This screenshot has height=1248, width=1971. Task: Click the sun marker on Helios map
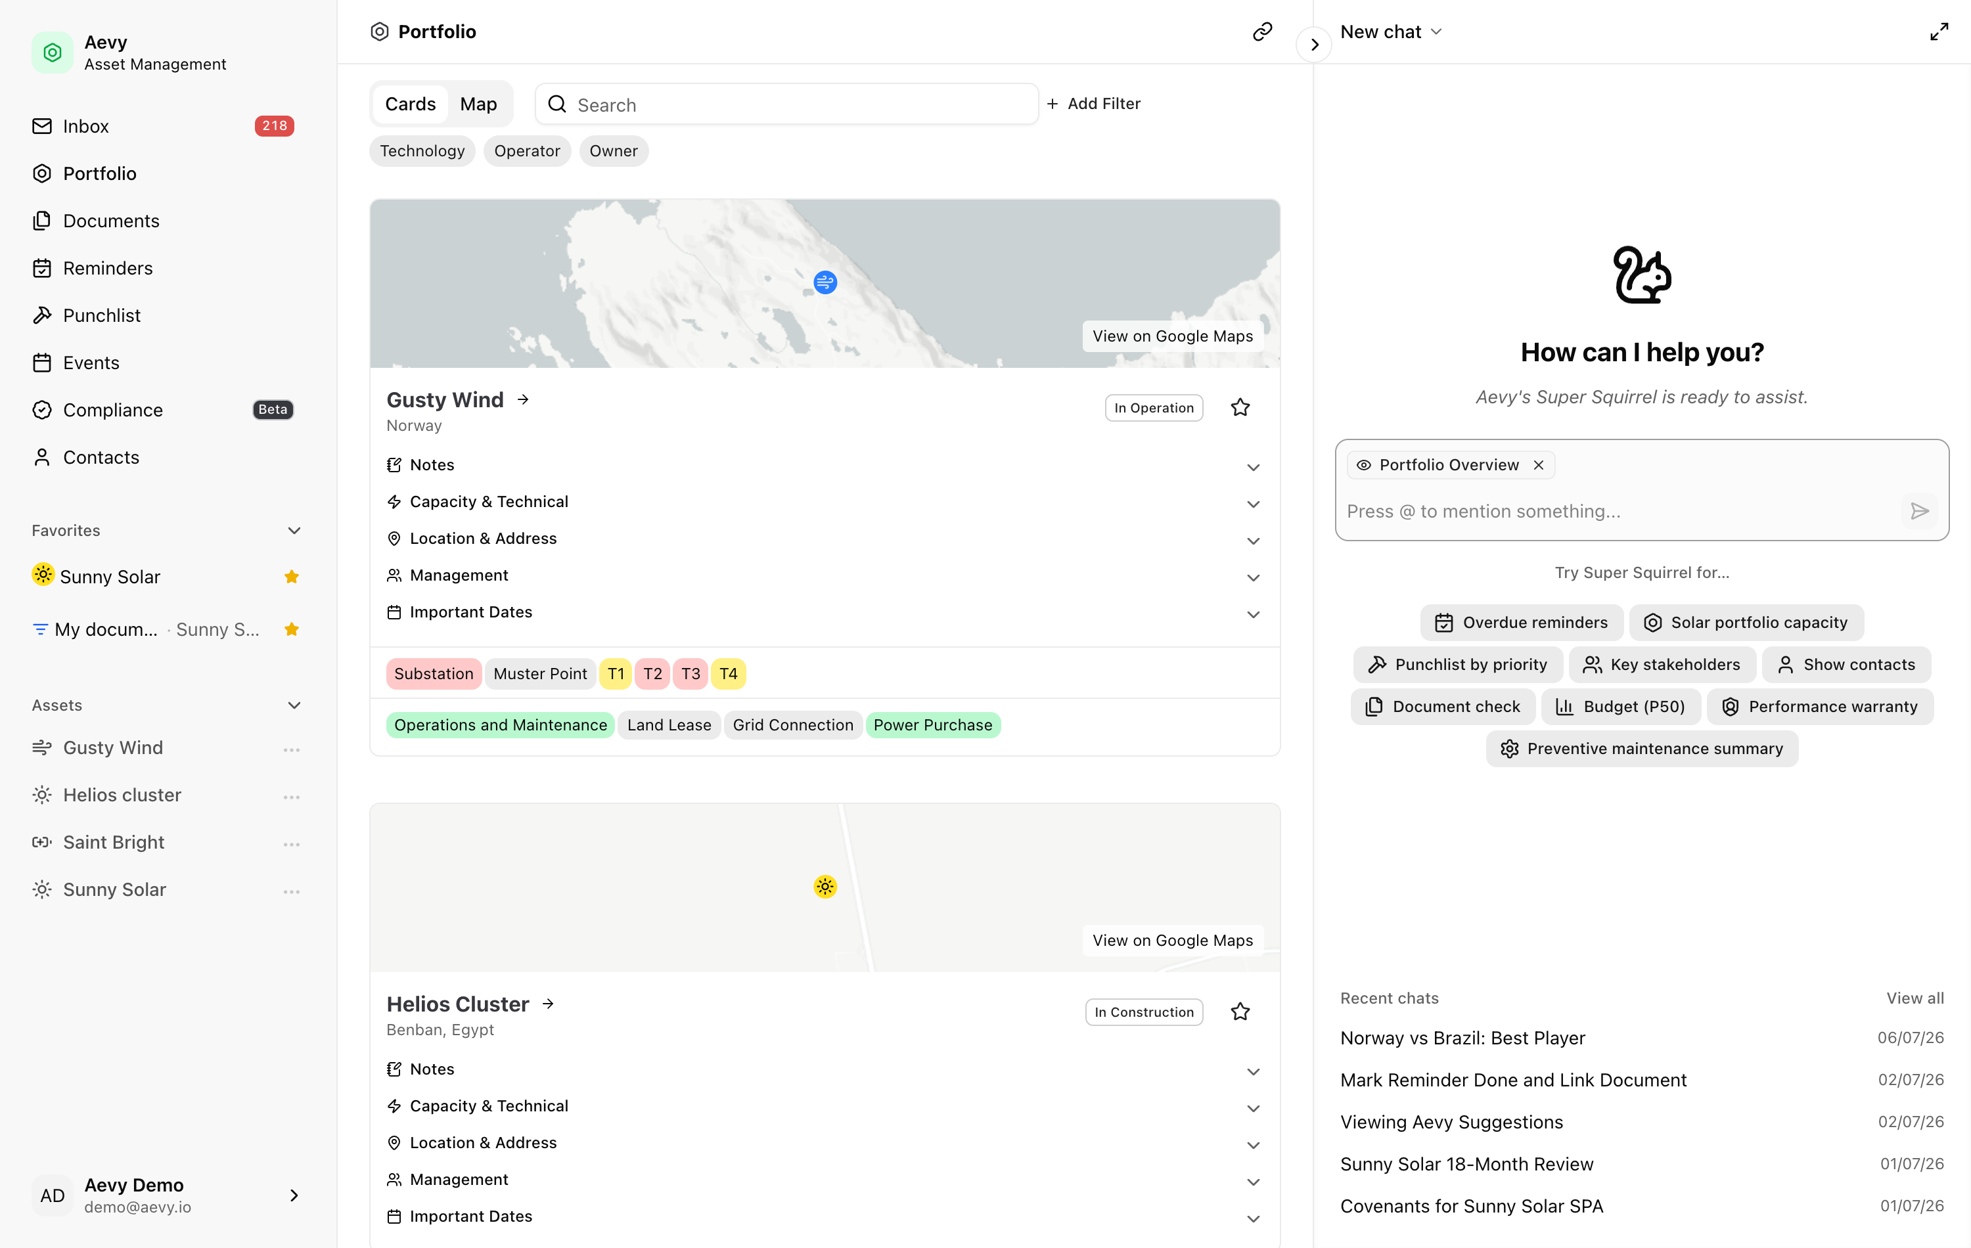(x=825, y=886)
